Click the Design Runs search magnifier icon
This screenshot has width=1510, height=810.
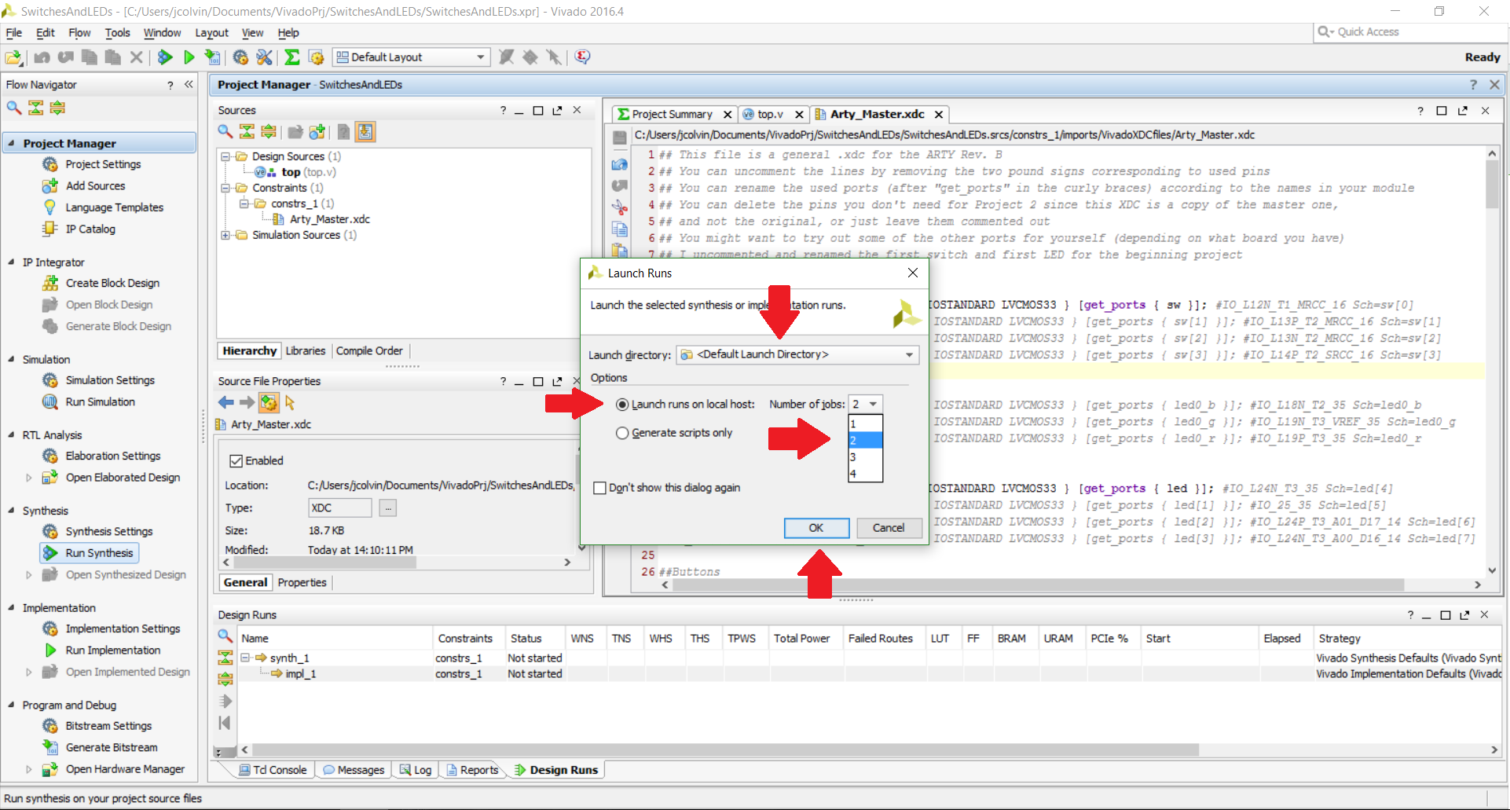225,636
